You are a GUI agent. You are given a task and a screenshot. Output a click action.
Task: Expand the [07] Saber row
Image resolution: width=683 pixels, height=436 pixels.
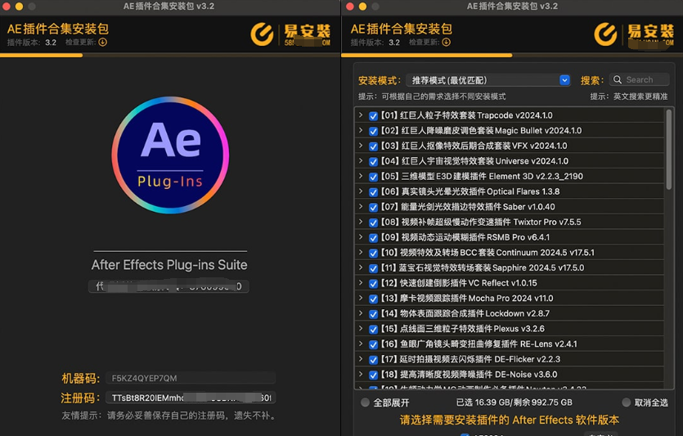click(x=361, y=206)
